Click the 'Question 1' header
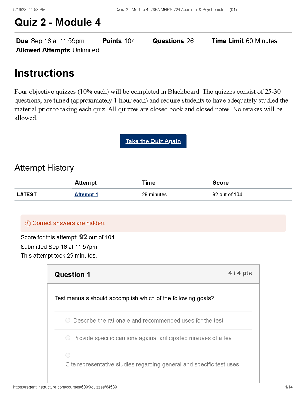The height and width of the screenshot is (397, 306). (x=72, y=275)
